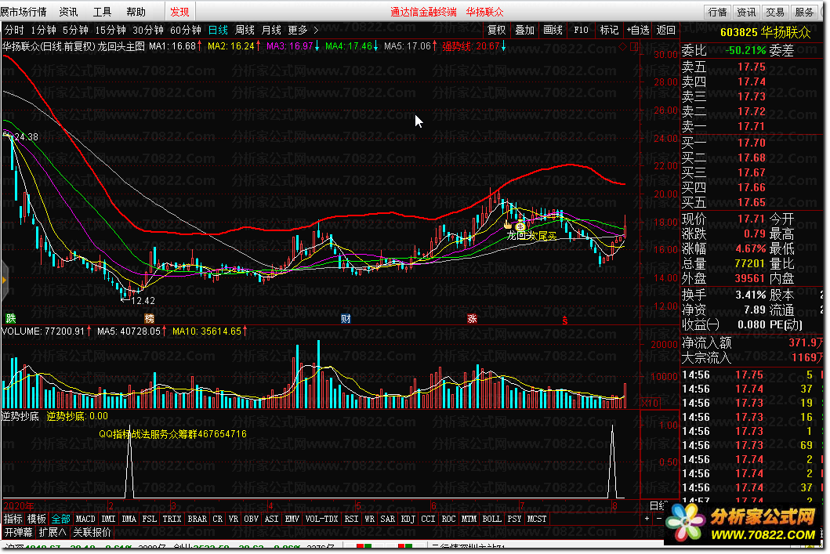Click the red $ marker icon on chart
Image resolution: width=830 pixels, height=554 pixels.
pos(565,320)
